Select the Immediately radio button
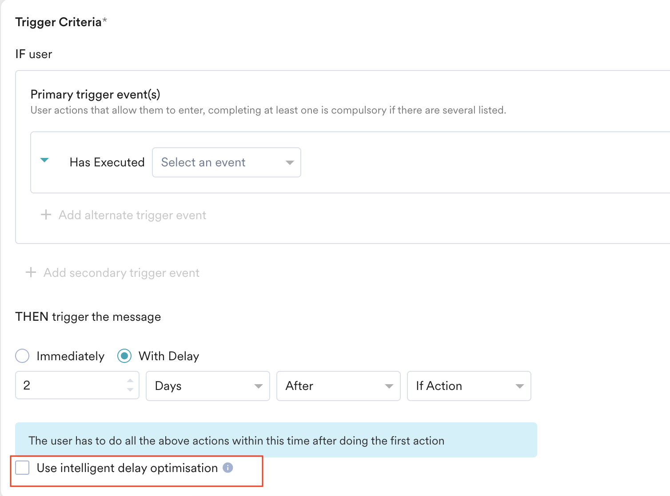 pyautogui.click(x=22, y=356)
